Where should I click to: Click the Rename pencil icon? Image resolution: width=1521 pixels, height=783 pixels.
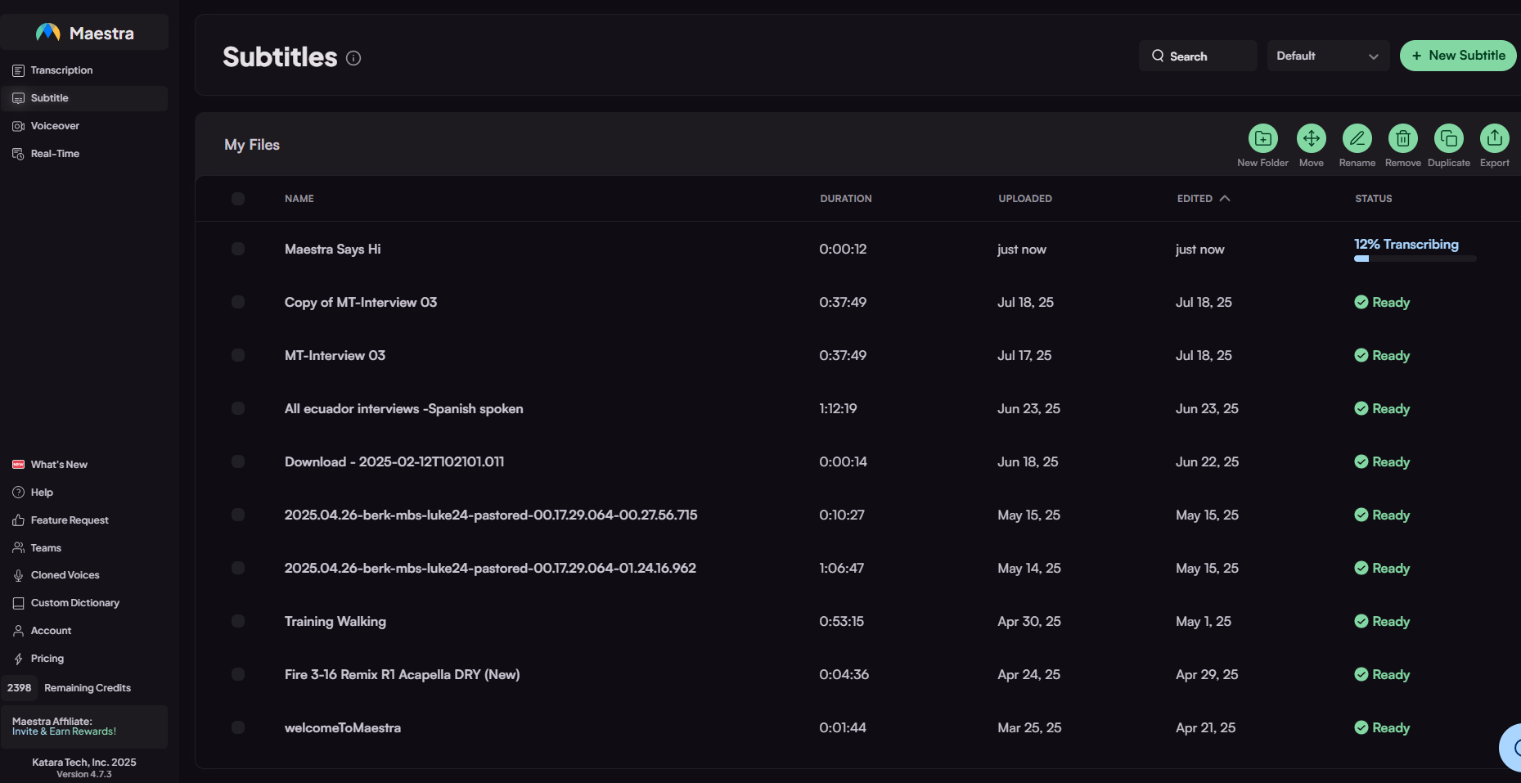click(1357, 138)
